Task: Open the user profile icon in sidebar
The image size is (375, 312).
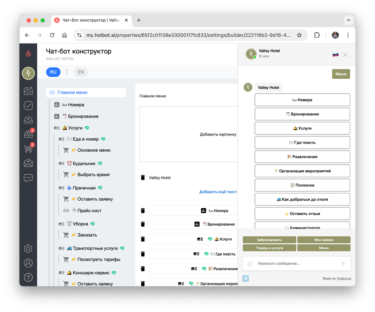Action: [28, 263]
